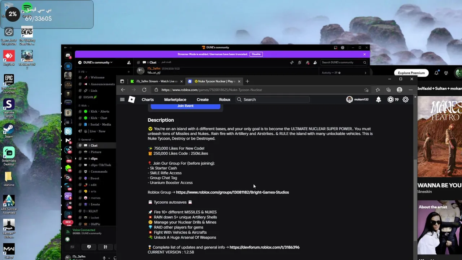Open the browser tab actions menu
This screenshot has width=462, height=260.
[x=122, y=81]
